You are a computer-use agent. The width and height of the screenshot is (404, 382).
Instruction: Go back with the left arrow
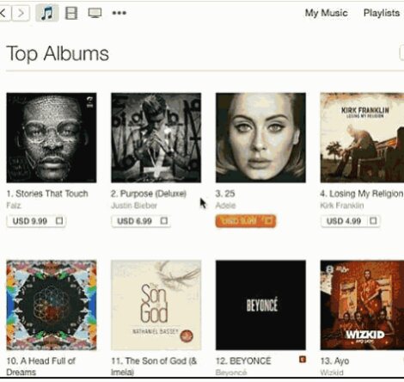pyautogui.click(x=5, y=13)
